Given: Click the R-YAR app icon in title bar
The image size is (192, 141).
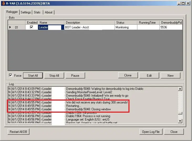Looking at the screenshot, I should 3,3.
